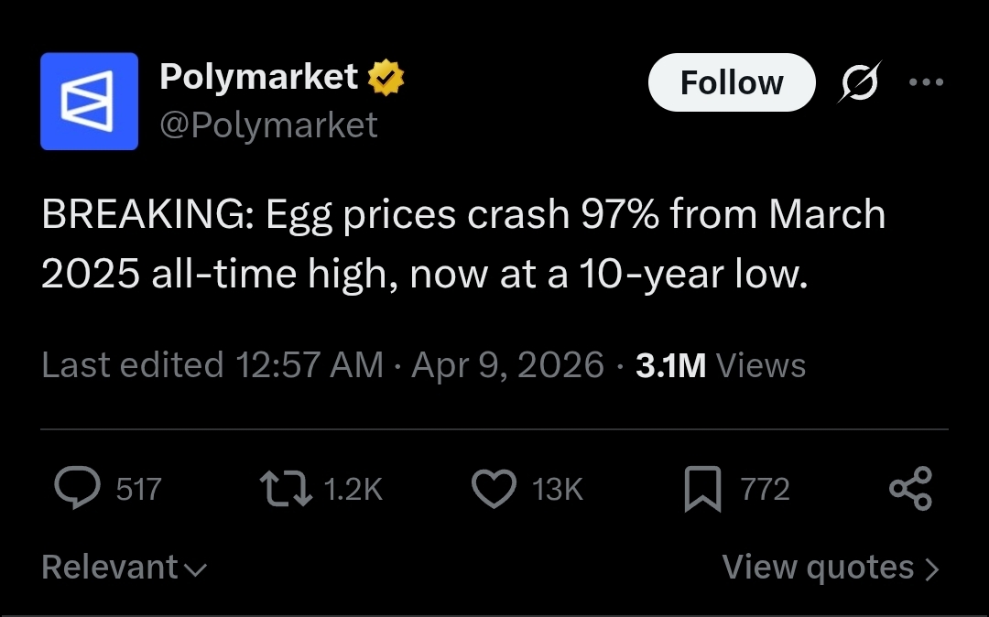Click the Polymarket display name
The height and width of the screenshot is (617, 989).
pyautogui.click(x=258, y=77)
